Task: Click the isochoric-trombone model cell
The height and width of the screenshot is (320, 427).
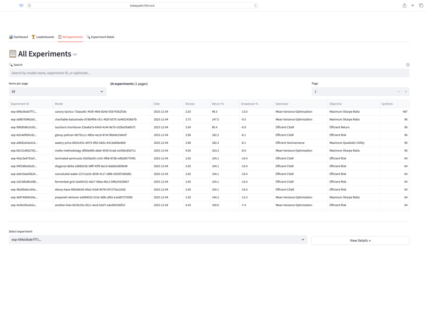Action: click(102, 127)
